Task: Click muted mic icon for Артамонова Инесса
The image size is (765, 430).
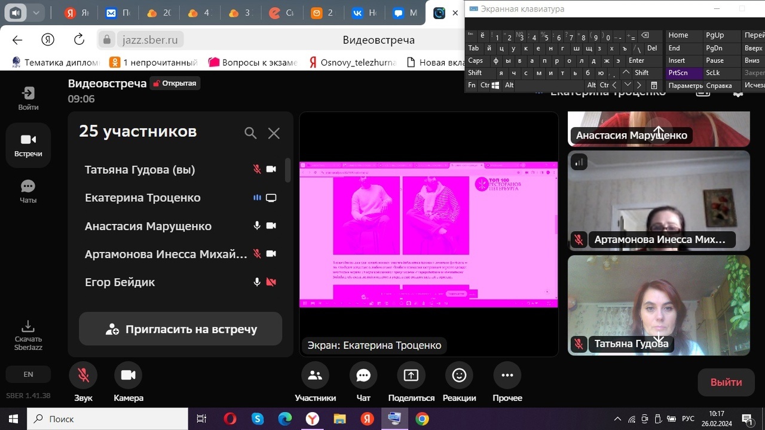Action: [257, 254]
